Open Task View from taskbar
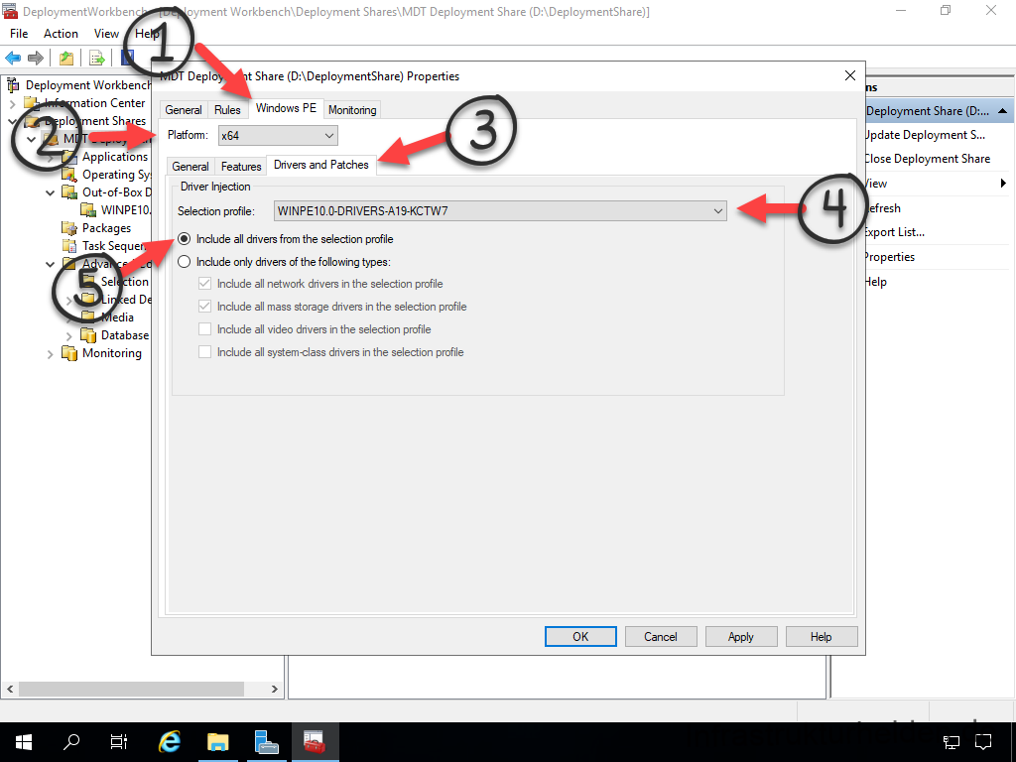 point(119,742)
